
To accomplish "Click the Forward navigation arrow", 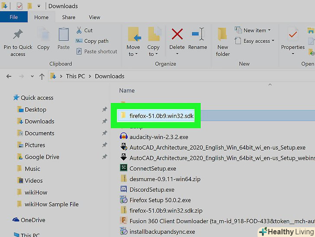I will [x=21, y=76].
